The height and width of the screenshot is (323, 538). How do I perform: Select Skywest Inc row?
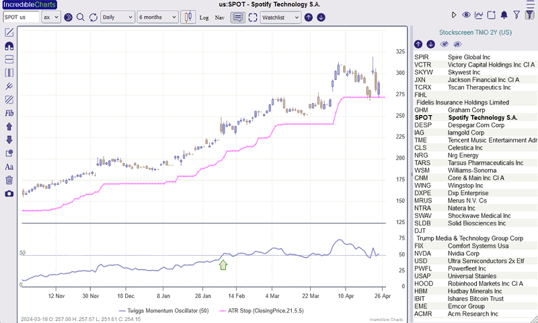pos(475,72)
